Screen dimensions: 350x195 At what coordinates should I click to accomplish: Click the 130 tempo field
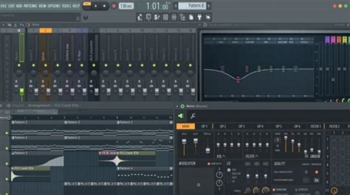(x=126, y=6)
